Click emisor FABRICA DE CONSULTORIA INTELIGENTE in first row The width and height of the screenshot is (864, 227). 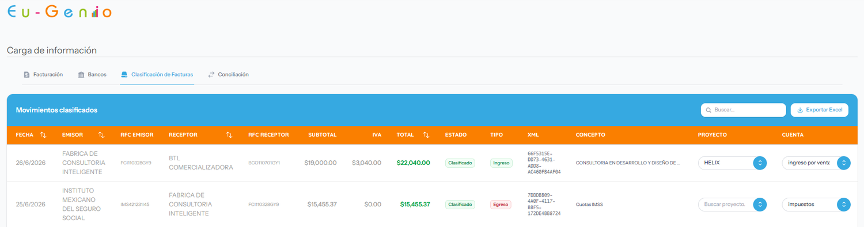84,163
